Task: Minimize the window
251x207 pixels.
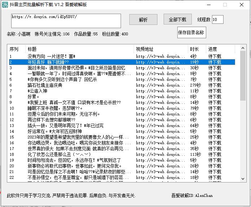Action: 209,5
